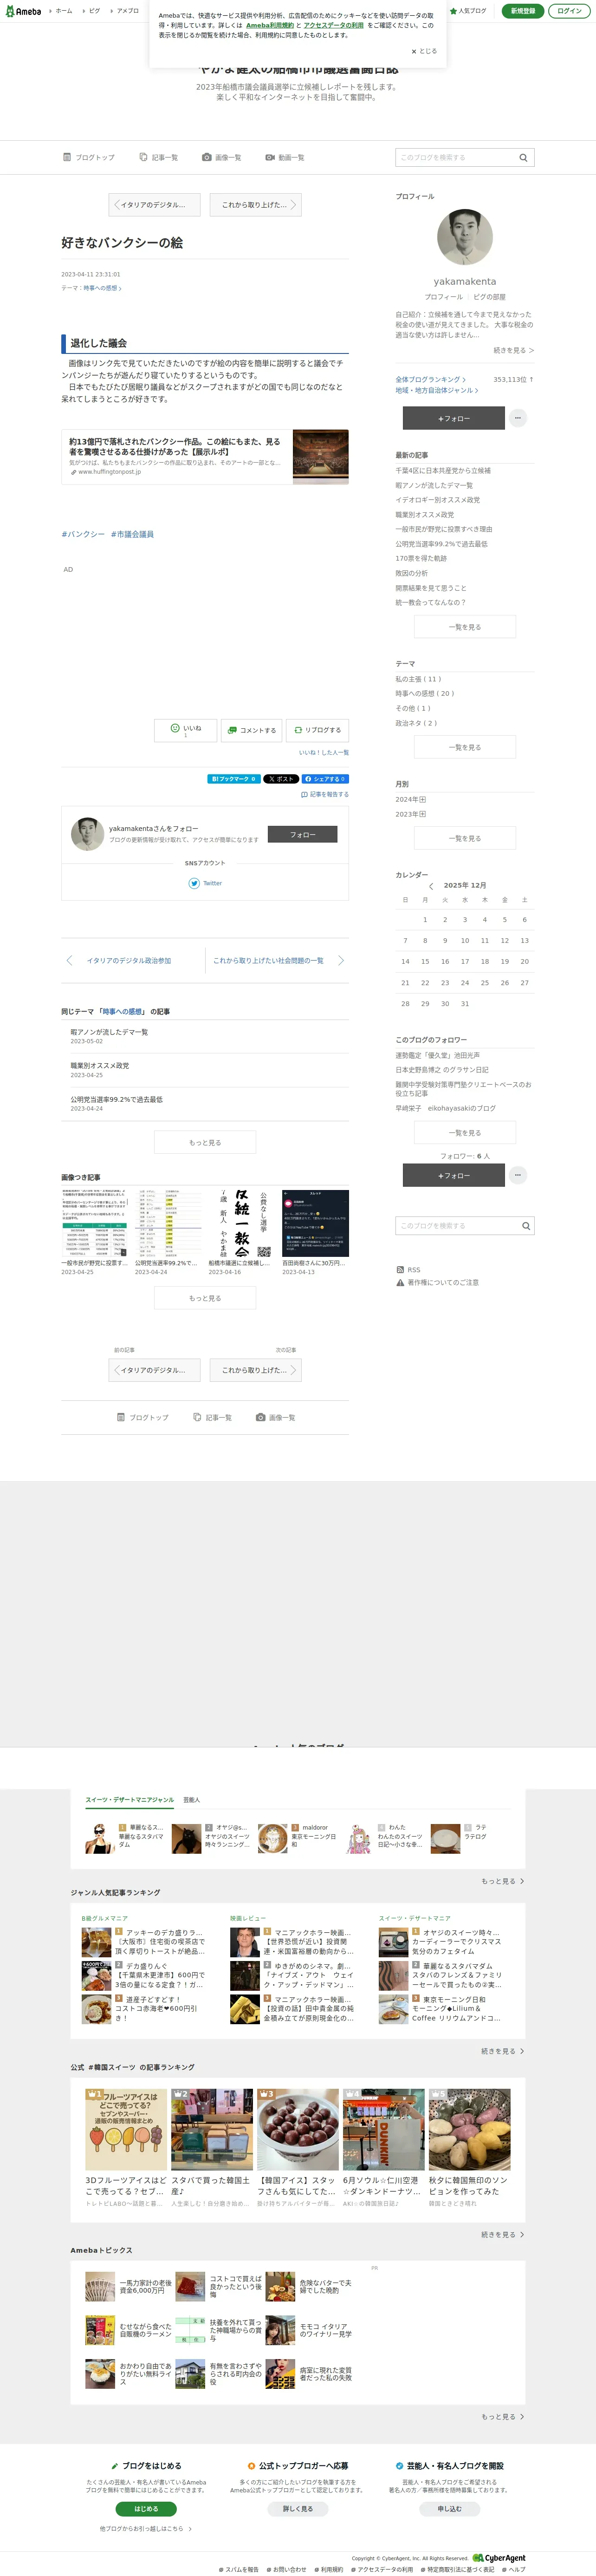Viewport: 596px width, 2576px height.
Task: Open the 著作権についてのご注意 warning link
Action: [438, 1282]
